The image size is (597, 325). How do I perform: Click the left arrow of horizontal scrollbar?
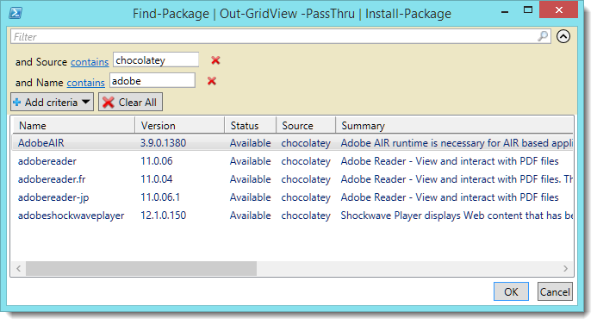tap(19, 269)
